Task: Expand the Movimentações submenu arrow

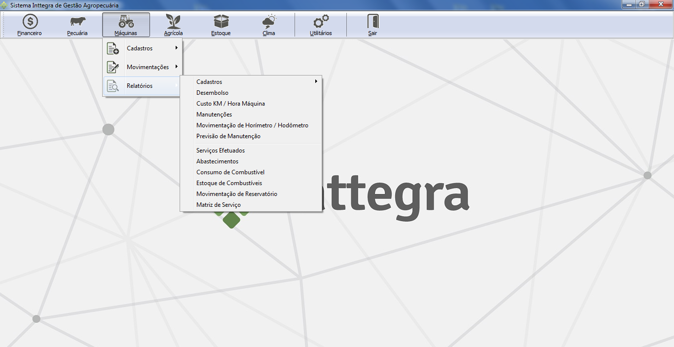Action: coord(176,67)
